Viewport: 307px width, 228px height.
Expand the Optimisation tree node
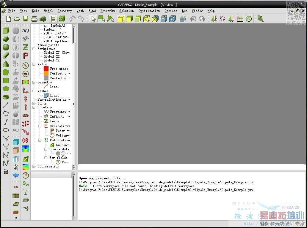click(x=34, y=167)
